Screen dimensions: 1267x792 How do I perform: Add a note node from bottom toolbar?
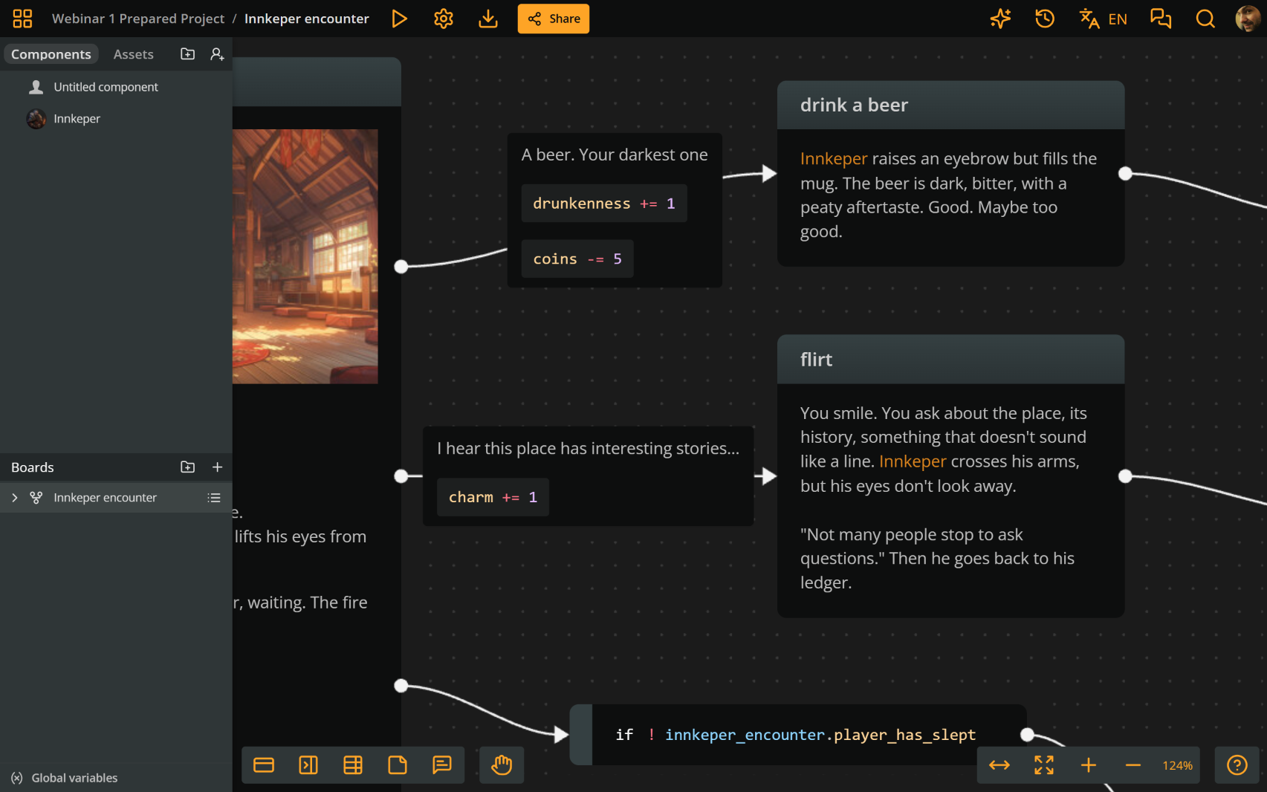[398, 765]
